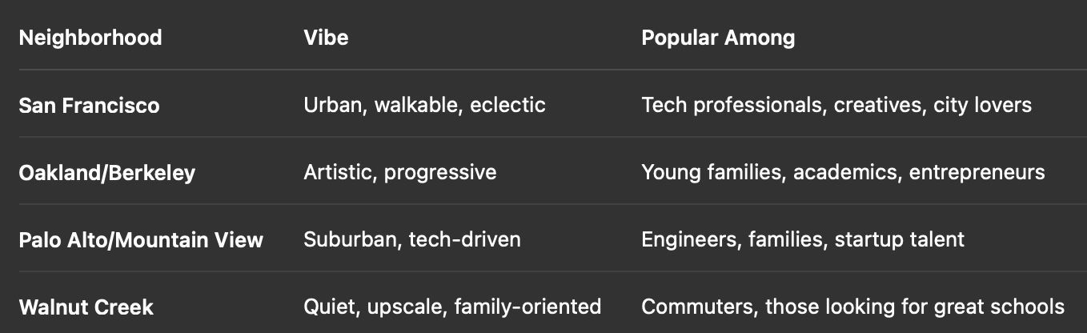Click the Popular Among column header

coord(718,38)
